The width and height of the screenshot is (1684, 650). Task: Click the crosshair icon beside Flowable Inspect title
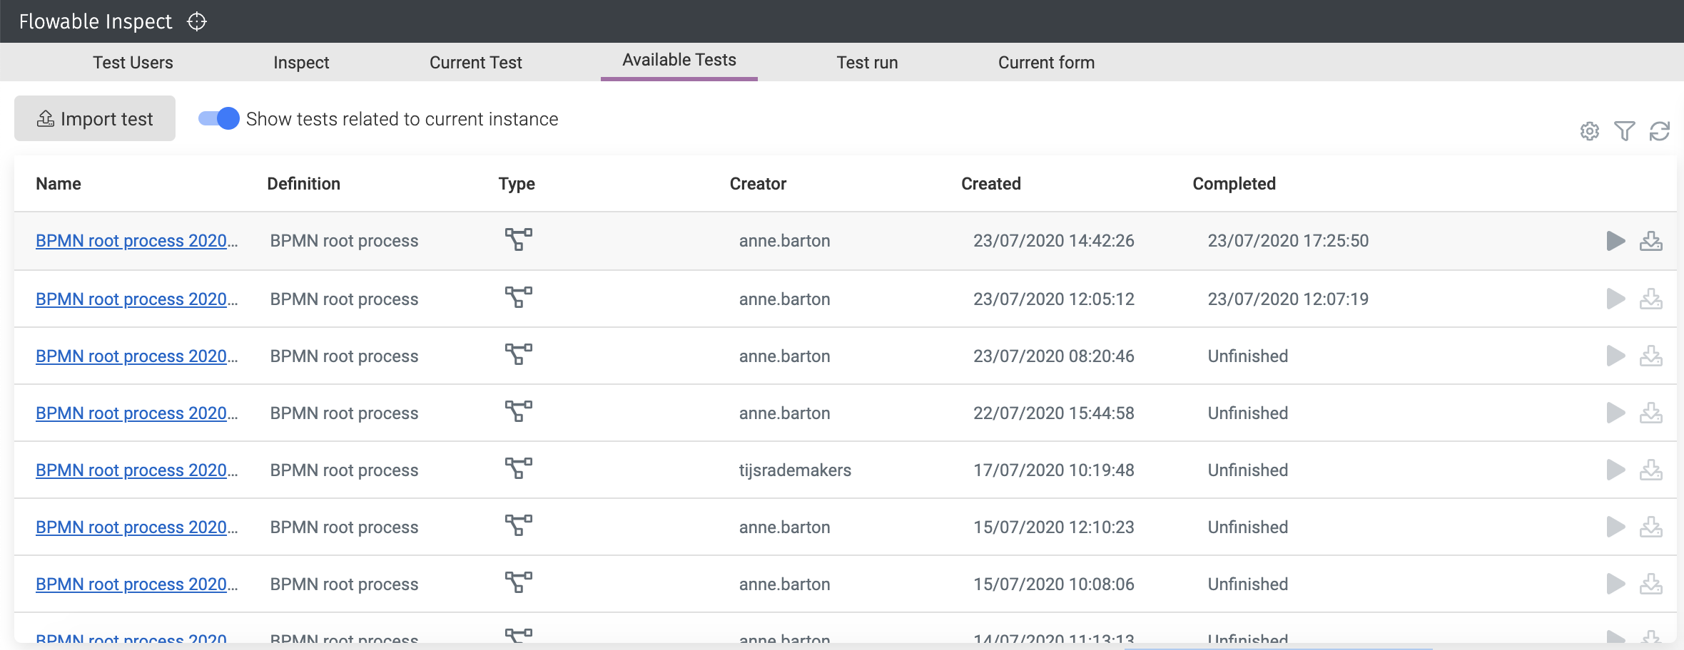click(196, 21)
